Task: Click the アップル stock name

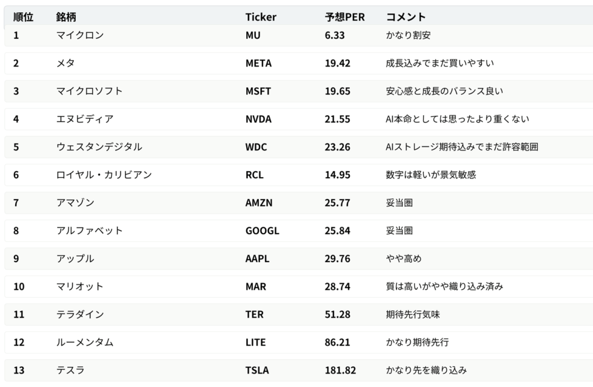Action: (75, 259)
